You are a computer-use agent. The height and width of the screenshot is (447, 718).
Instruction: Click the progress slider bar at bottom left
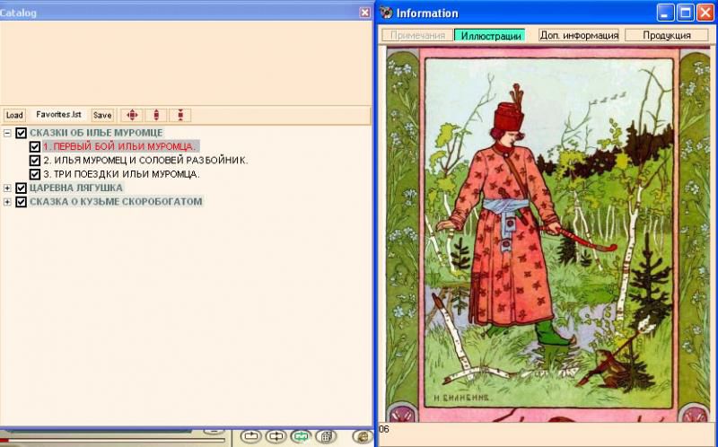112,440
